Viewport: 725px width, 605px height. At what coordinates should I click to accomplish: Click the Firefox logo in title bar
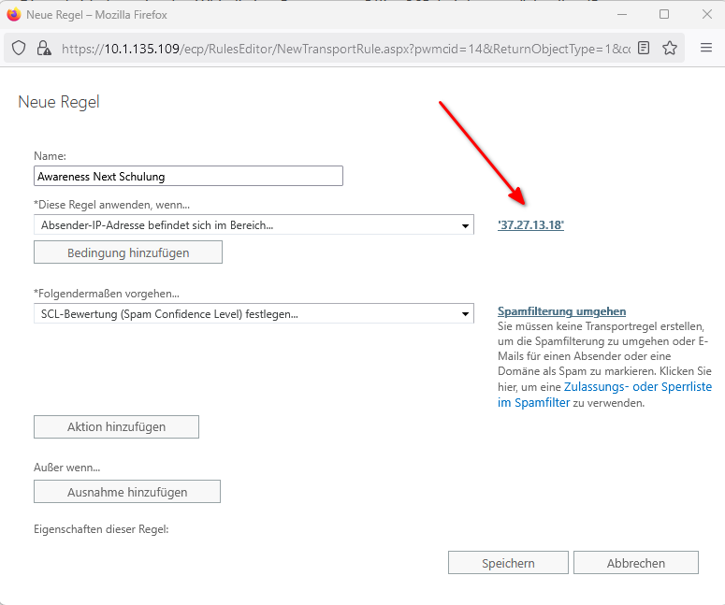pos(13,15)
